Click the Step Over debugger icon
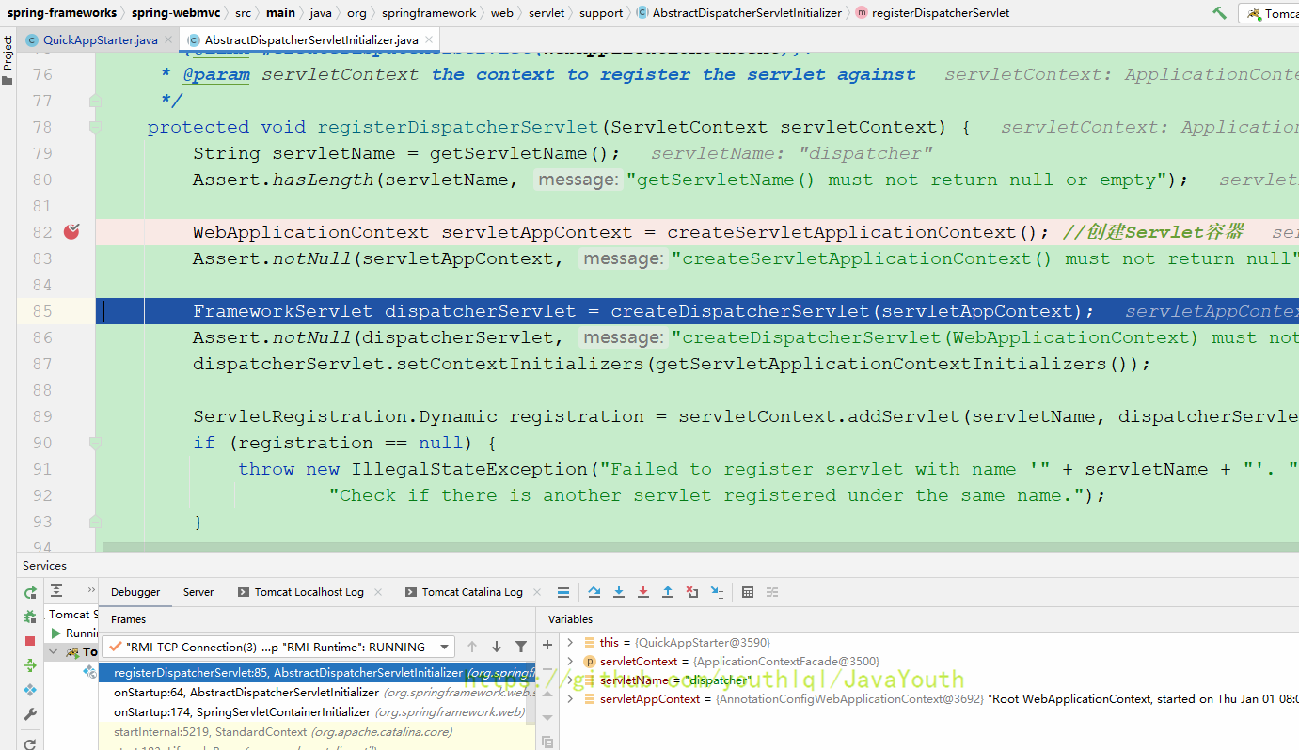Screen dimensions: 1299x750 (x=594, y=592)
